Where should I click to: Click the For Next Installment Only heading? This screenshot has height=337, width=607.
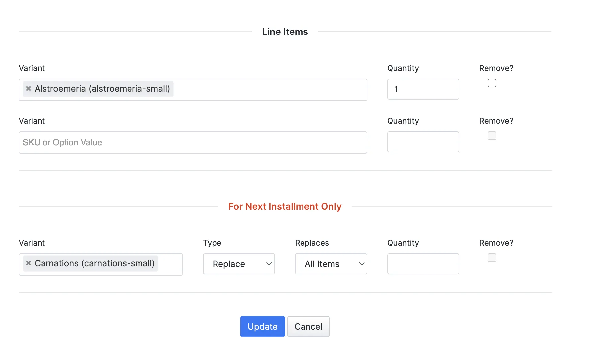[285, 206]
